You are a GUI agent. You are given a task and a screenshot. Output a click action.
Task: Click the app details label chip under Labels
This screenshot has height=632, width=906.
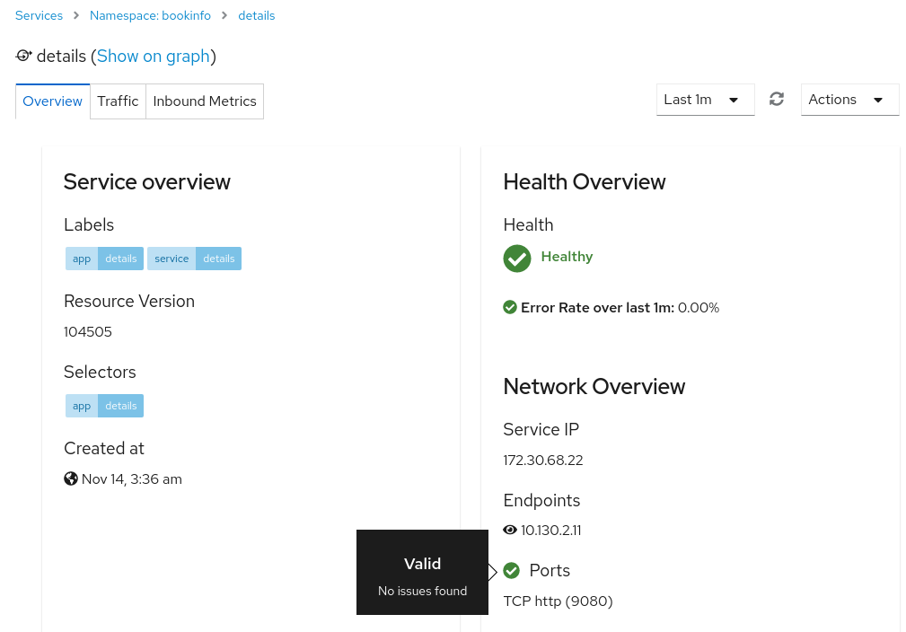104,259
